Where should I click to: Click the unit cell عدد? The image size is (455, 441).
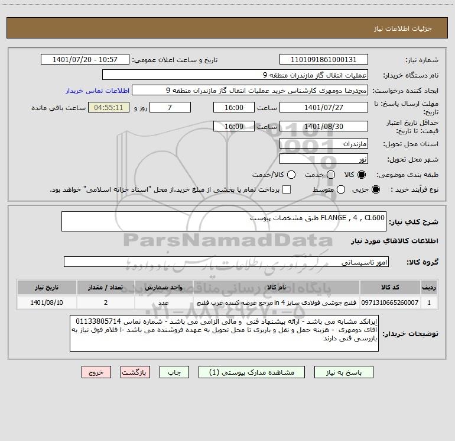pyautogui.click(x=164, y=302)
